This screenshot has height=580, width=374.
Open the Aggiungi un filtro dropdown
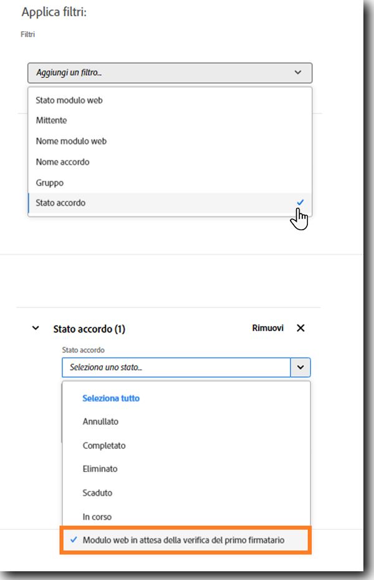pyautogui.click(x=170, y=73)
